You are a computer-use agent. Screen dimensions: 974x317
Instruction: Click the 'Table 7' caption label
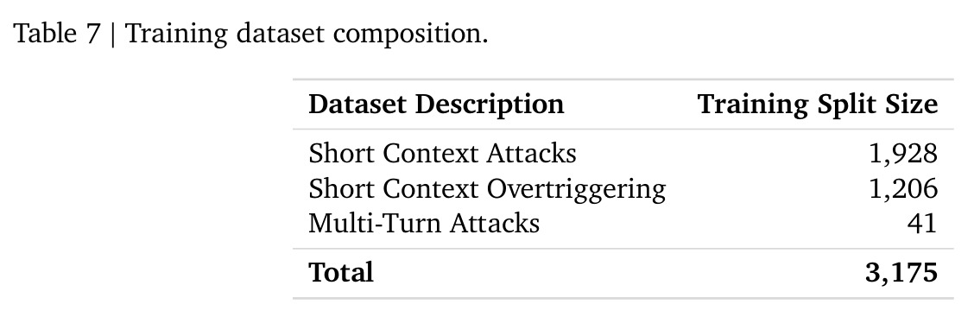point(56,34)
